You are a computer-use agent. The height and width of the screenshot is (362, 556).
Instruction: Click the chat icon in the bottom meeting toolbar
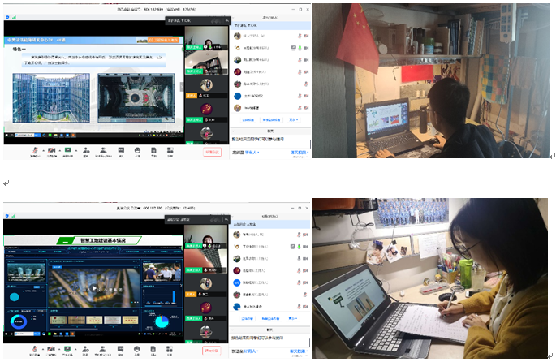(x=121, y=352)
